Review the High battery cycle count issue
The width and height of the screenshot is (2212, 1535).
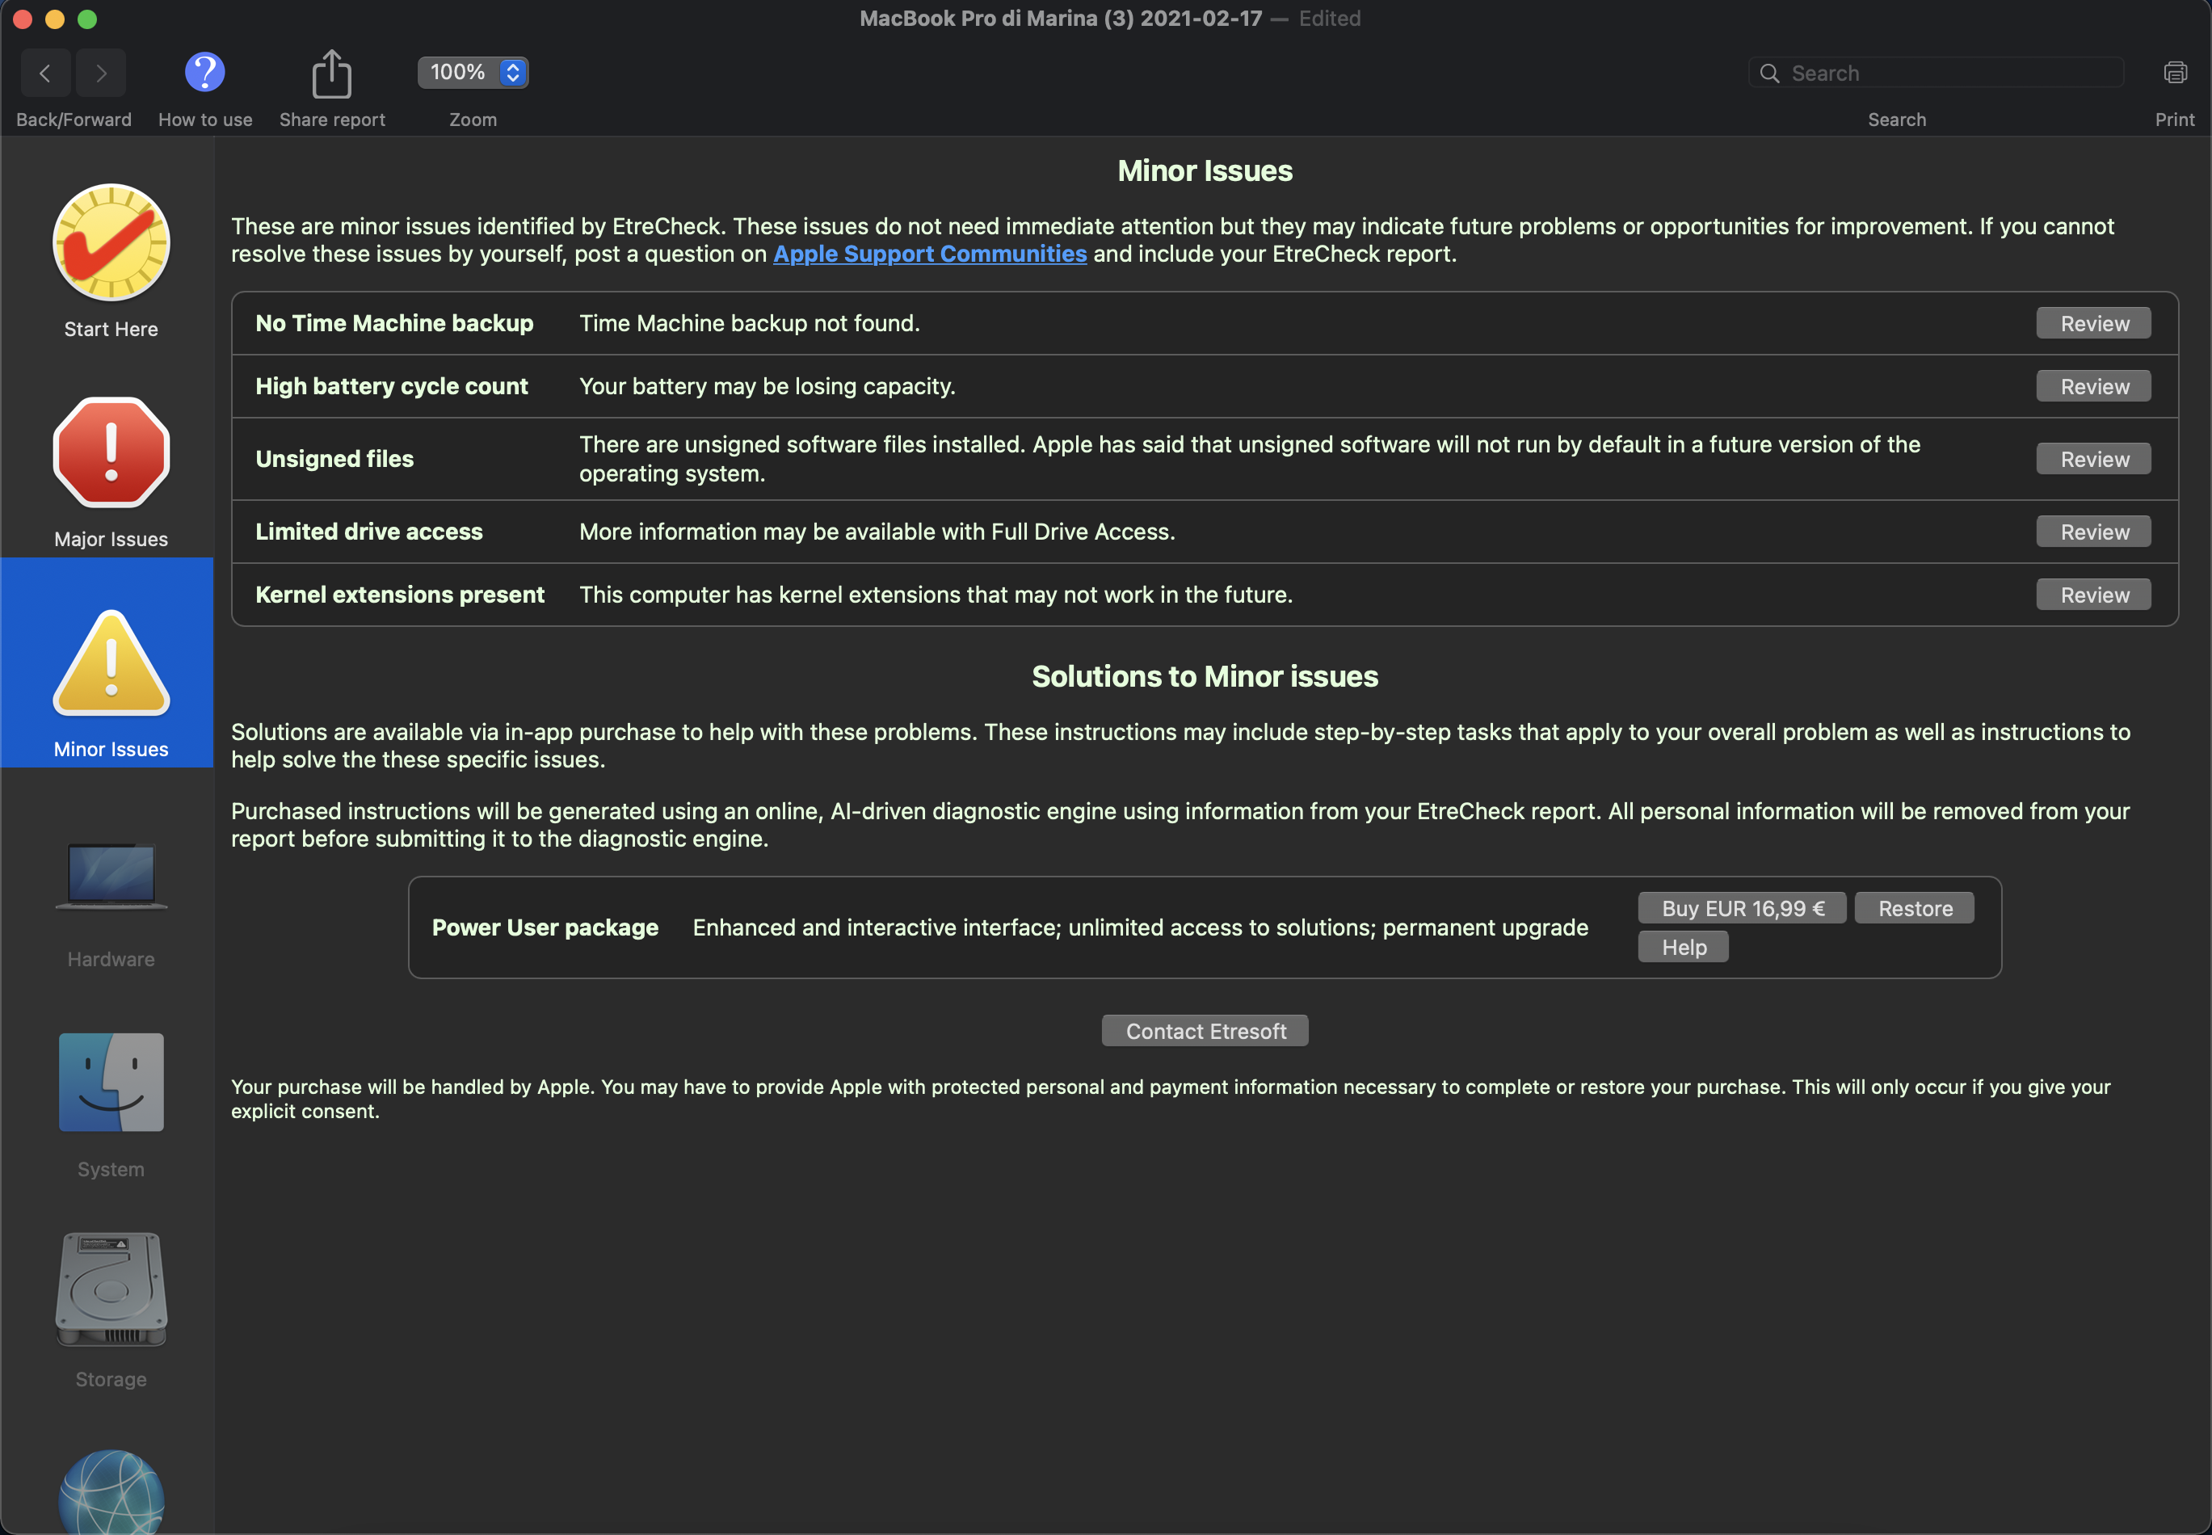2092,387
